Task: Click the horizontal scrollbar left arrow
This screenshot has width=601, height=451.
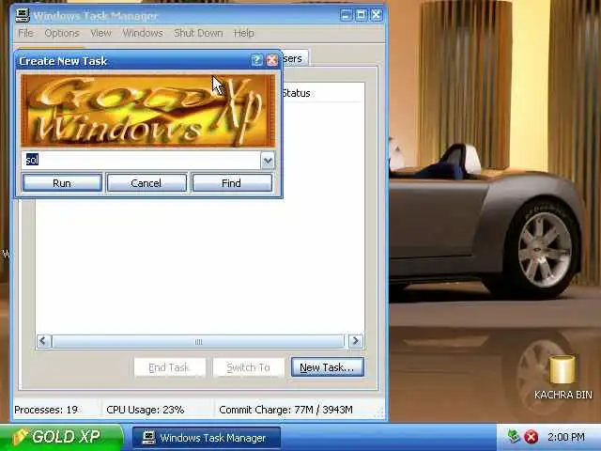Action: point(43,341)
